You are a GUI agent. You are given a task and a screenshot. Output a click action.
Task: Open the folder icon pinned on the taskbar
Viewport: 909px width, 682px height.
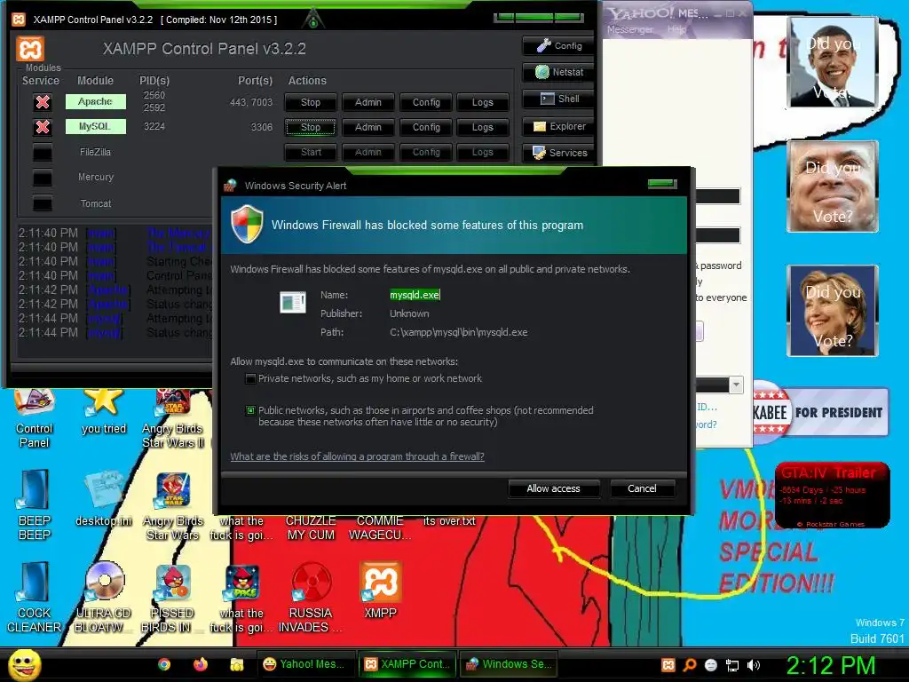coord(236,664)
